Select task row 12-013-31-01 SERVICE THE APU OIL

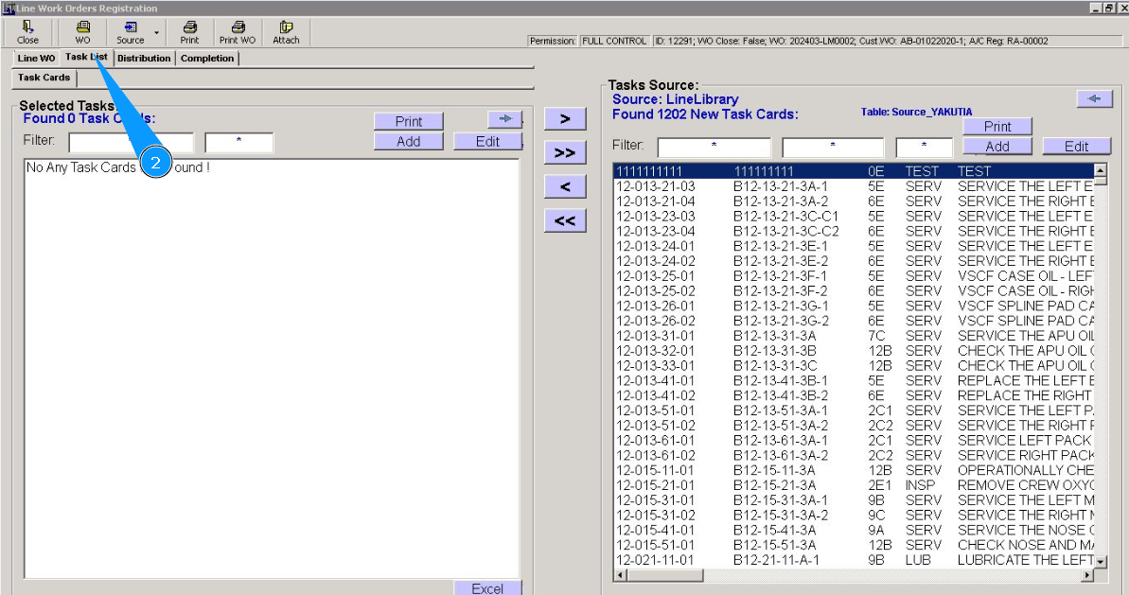coord(854,336)
